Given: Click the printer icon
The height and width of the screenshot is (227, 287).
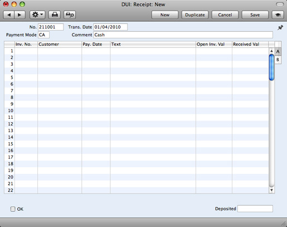Looking at the screenshot, I should (55, 15).
